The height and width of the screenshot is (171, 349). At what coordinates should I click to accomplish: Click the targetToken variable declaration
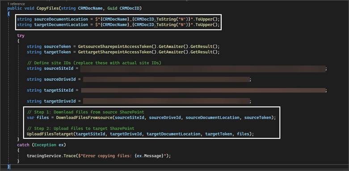(x=58, y=52)
